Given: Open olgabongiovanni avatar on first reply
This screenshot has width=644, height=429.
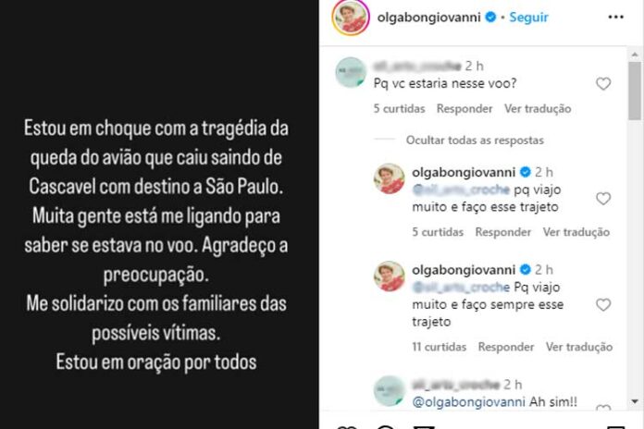Looking at the screenshot, I should [389, 178].
